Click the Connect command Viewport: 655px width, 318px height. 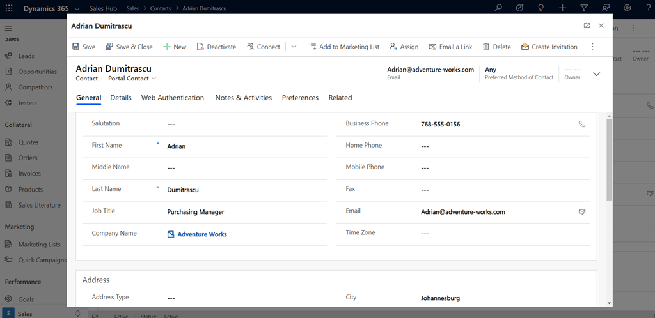[x=263, y=47]
